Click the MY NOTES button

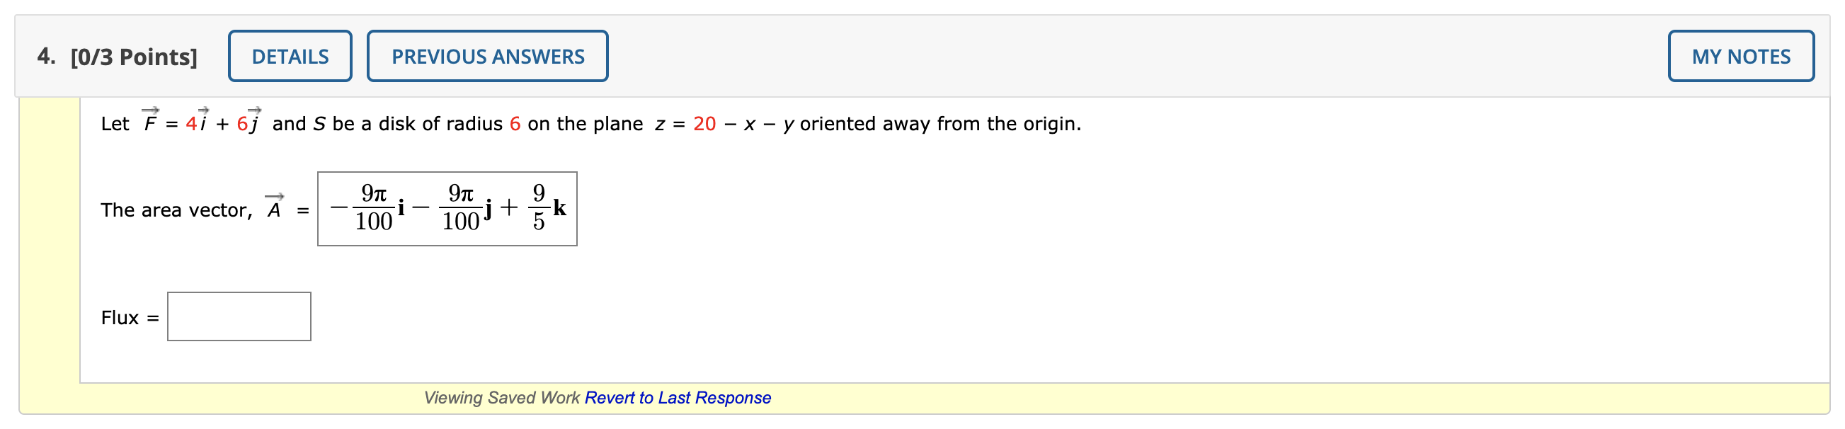(x=1742, y=55)
